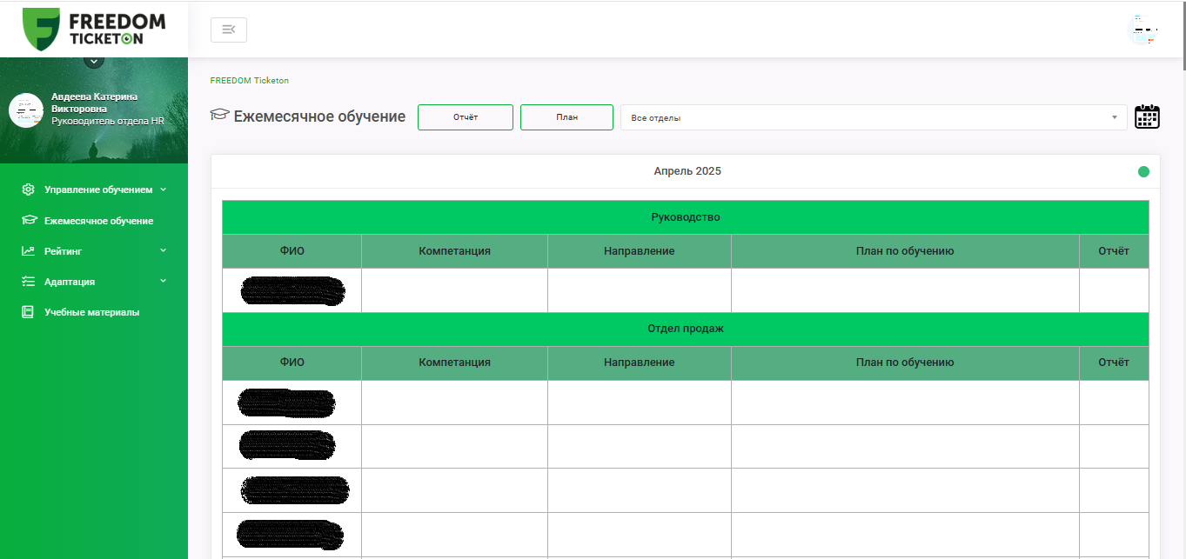Click the Отдел продаж section header
This screenshot has width=1186, height=559.
tap(686, 329)
